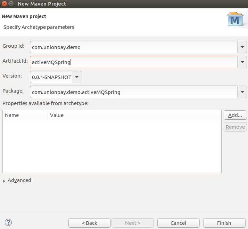The height and width of the screenshot is (229, 248).
Task: Click the Name column header
Action: [25, 115]
